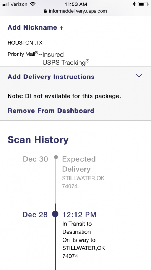151x270 pixels.
Task: Tap the Scan History heading
Action: pos(38,140)
